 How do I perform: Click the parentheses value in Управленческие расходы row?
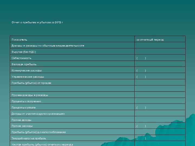click(141, 77)
